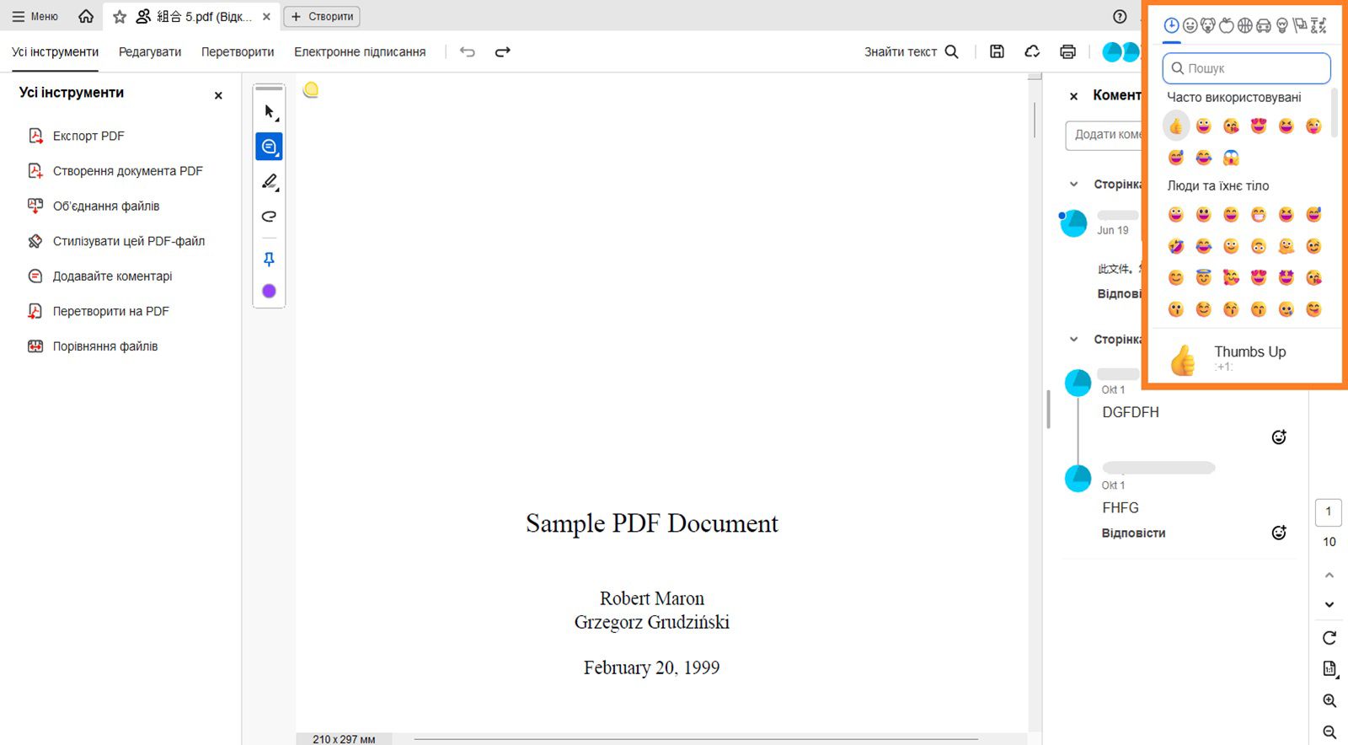
Task: Go to the Home screen icon
Action: click(86, 16)
